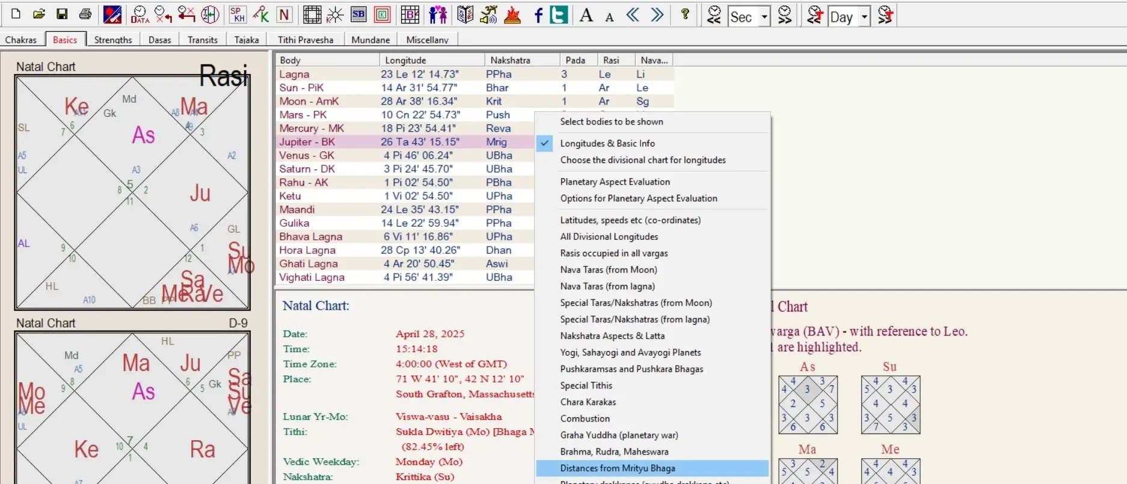Viewport: 1127px width, 484px height.
Task: Select Distances from Mrityu Bhaga menu entry
Action: coord(618,468)
